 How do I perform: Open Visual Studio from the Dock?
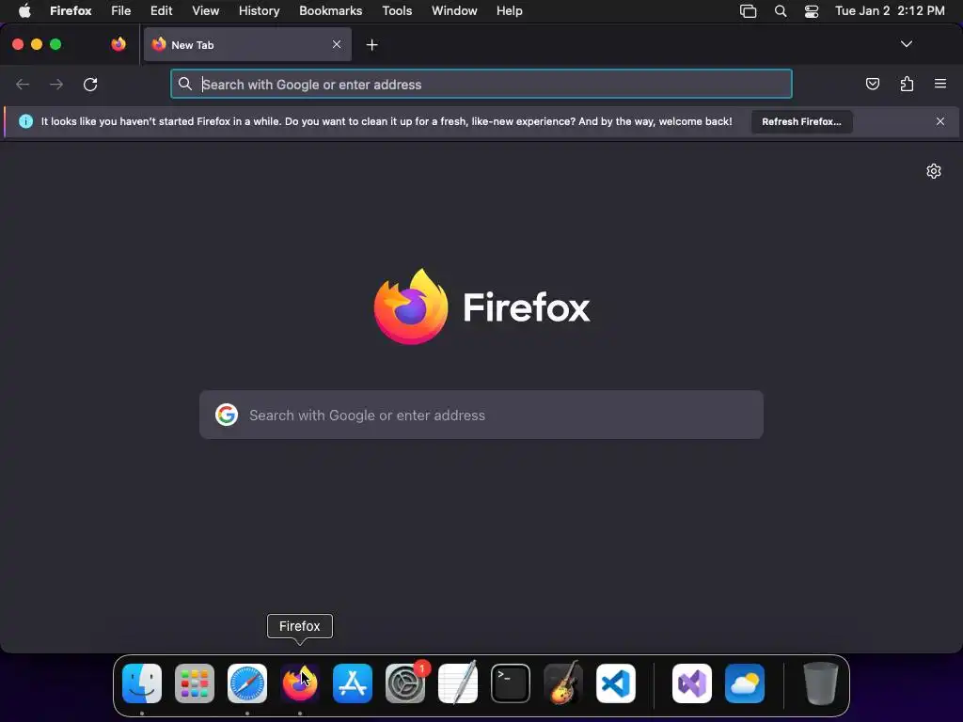pos(692,683)
